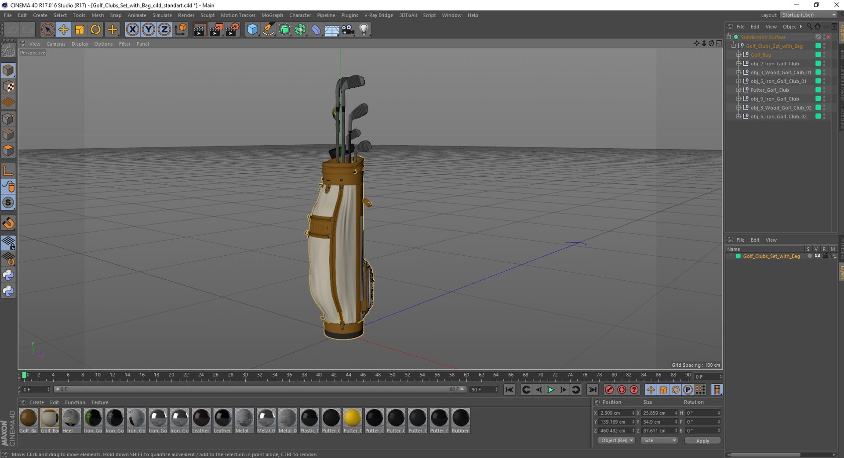The height and width of the screenshot is (458, 844).
Task: Collapse the Subdivision Surface hierarchy
Action: point(729,37)
